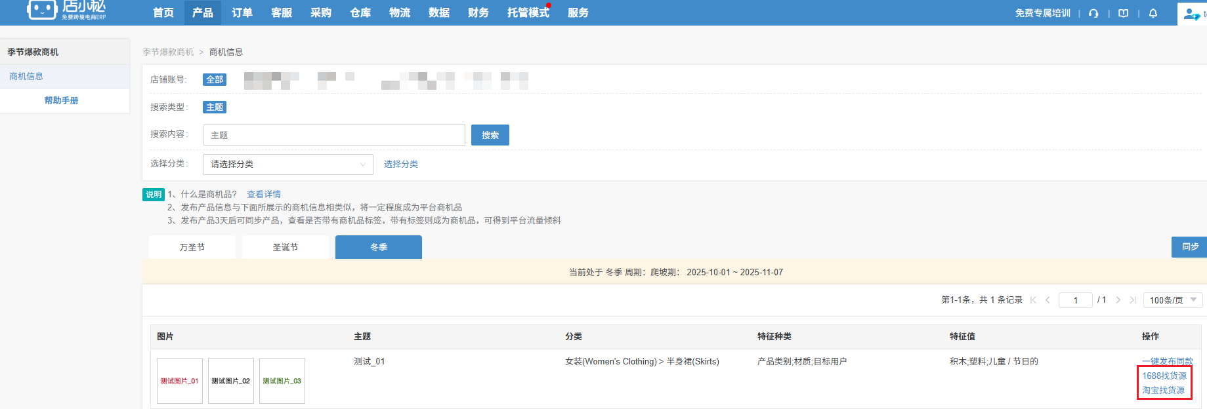Image resolution: width=1207 pixels, height=409 pixels.
Task: Switch to the 圣诞节 tab
Action: [x=285, y=247]
